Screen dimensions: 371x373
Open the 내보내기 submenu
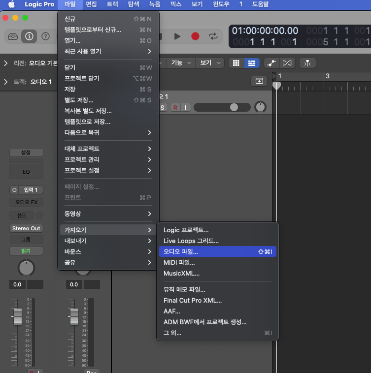click(108, 241)
